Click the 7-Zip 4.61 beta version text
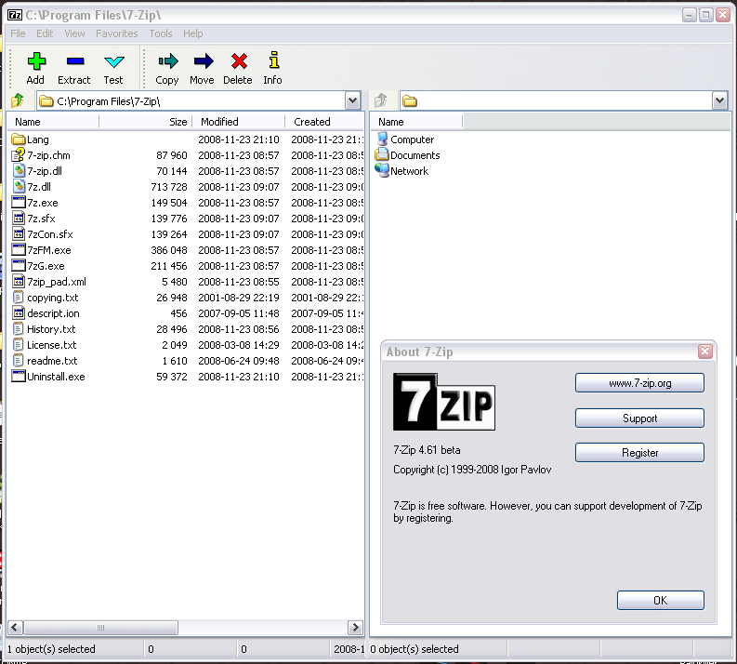Screen dimensions: 737x664 point(427,450)
